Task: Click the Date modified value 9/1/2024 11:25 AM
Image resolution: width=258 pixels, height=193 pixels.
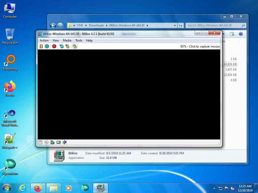Action: tap(118, 153)
